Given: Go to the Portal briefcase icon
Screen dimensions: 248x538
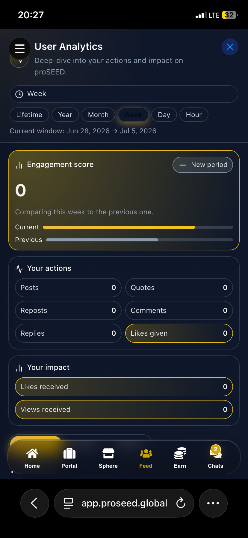Looking at the screenshot, I should [69, 453].
